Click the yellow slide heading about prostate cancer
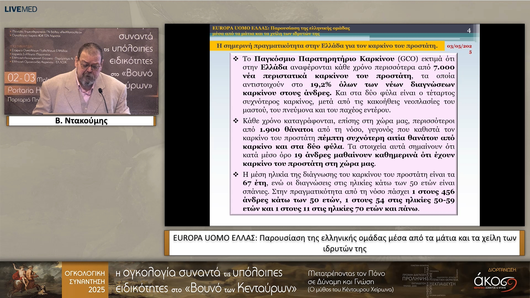The width and height of the screenshot is (530, 298). tap(327, 46)
